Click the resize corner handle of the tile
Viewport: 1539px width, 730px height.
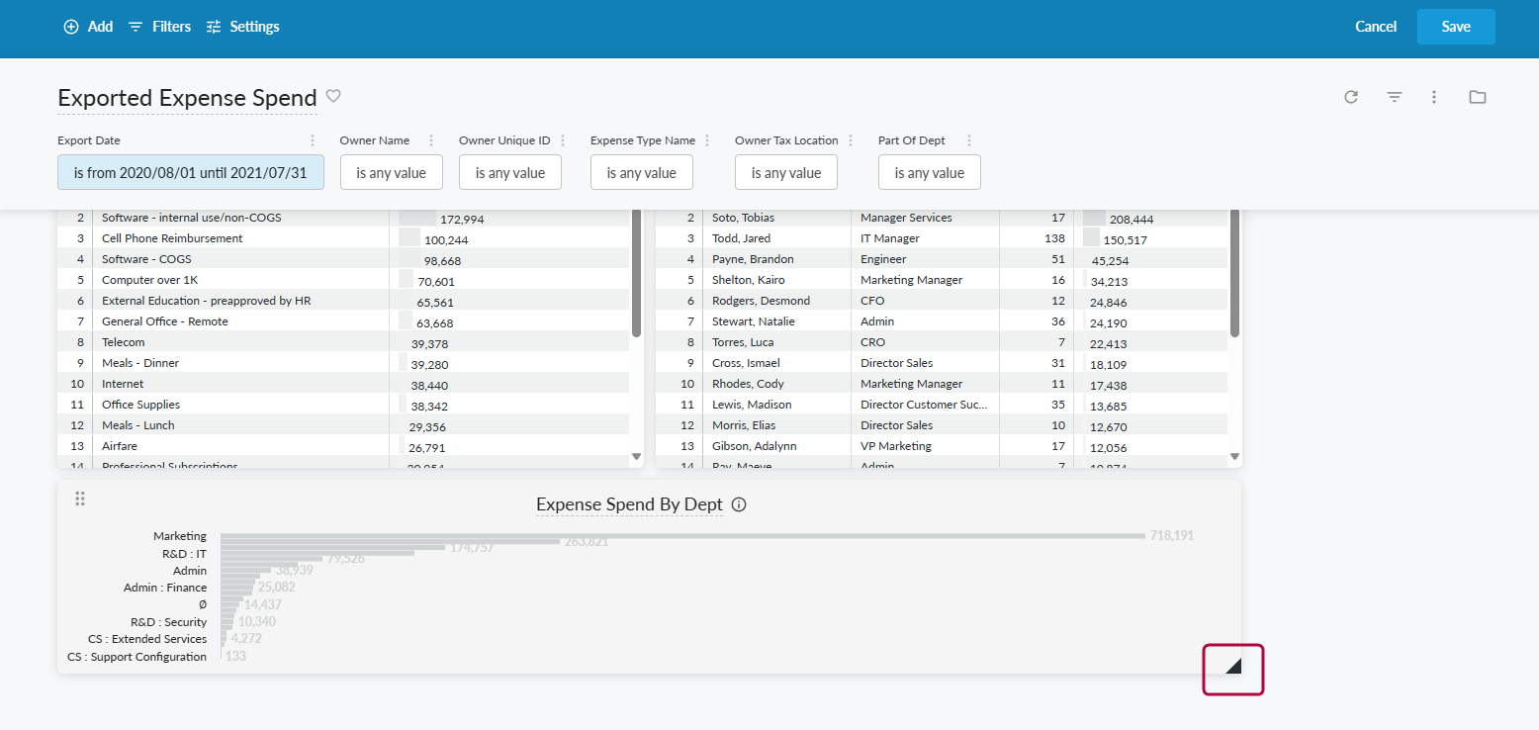pyautogui.click(x=1232, y=668)
